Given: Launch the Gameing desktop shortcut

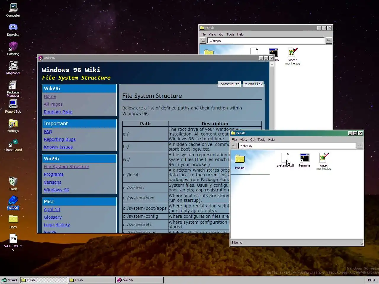Looking at the screenshot, I should (x=13, y=49).
